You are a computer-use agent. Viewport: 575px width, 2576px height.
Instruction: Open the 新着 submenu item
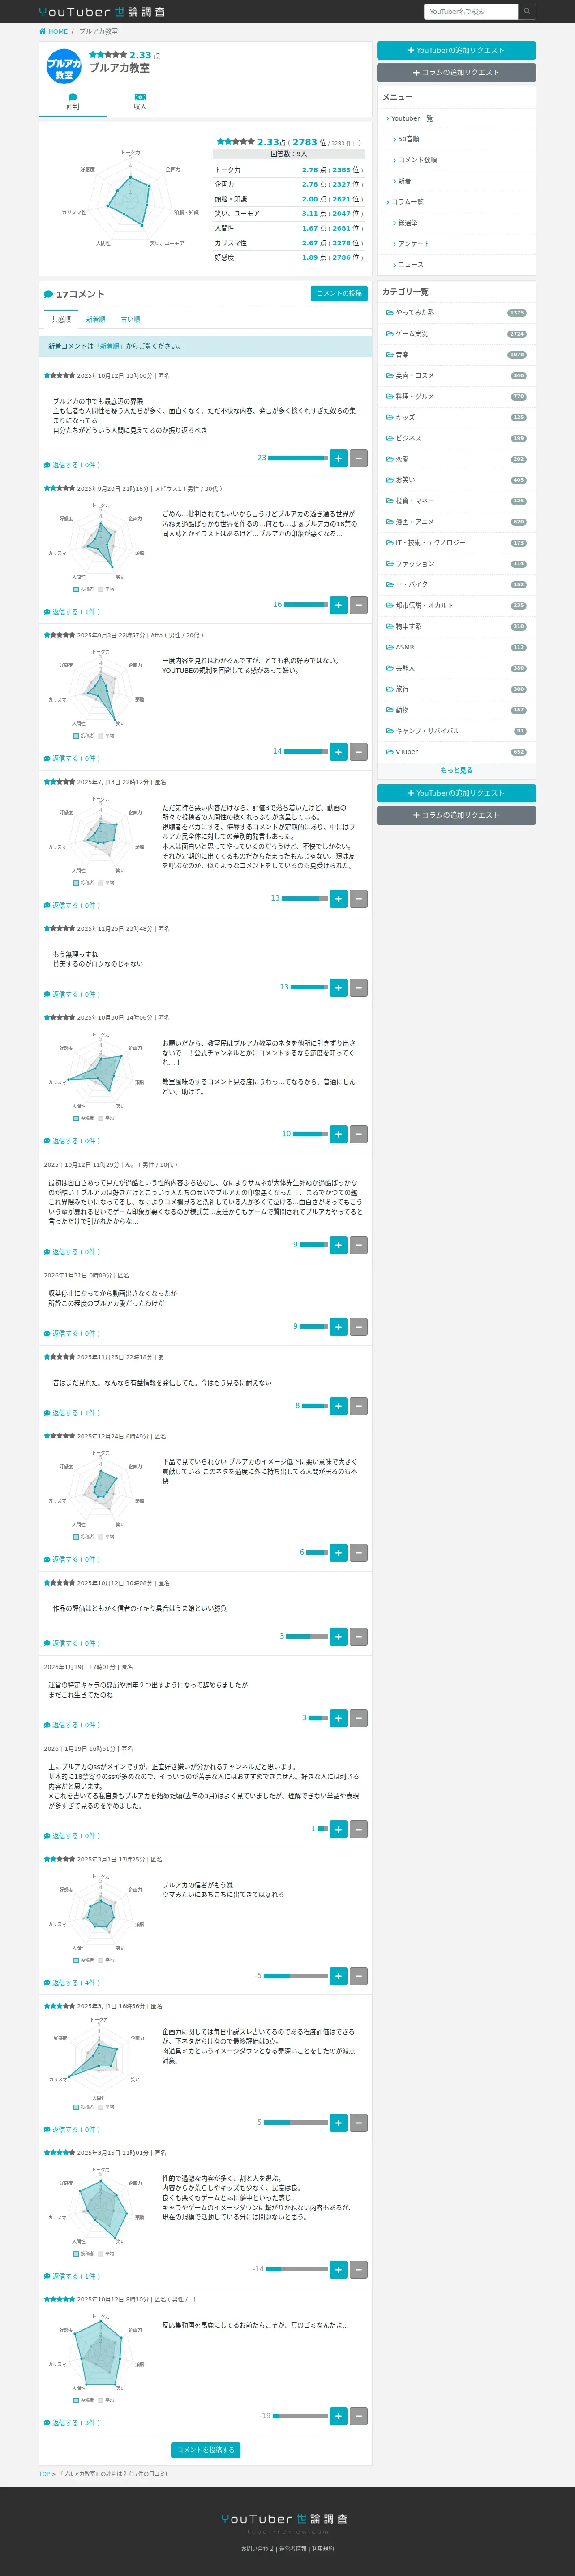[x=456, y=181]
